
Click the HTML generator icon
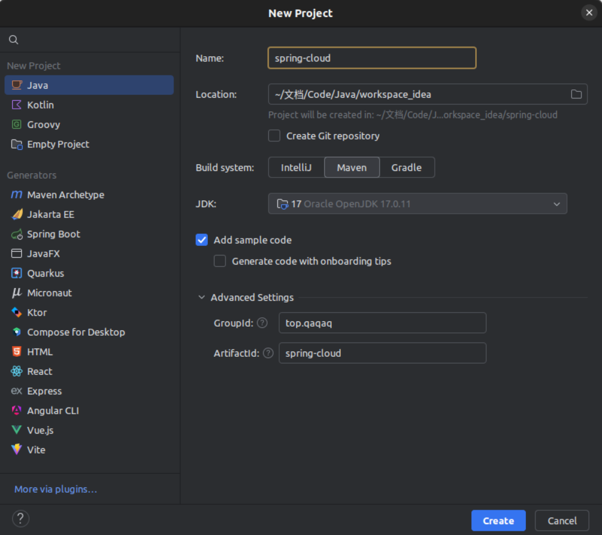[16, 351]
